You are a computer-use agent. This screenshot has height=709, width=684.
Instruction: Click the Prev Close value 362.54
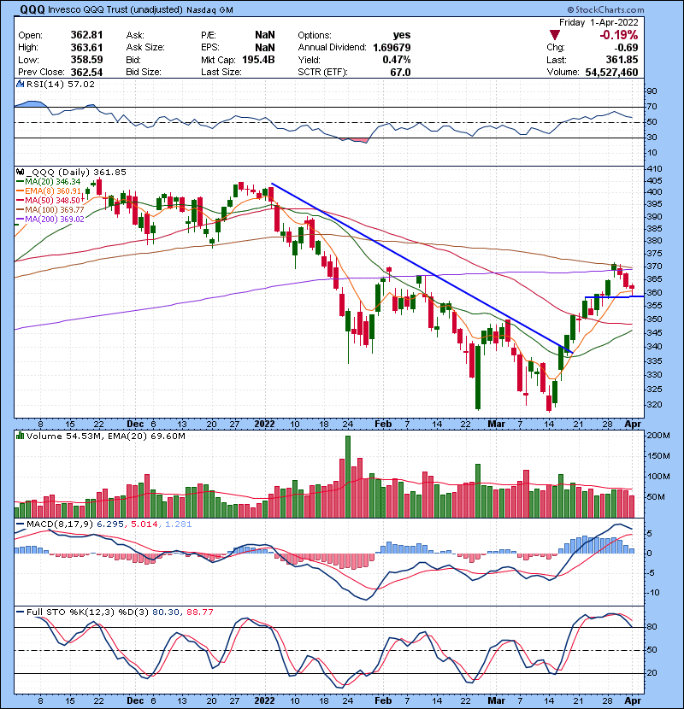(86, 73)
